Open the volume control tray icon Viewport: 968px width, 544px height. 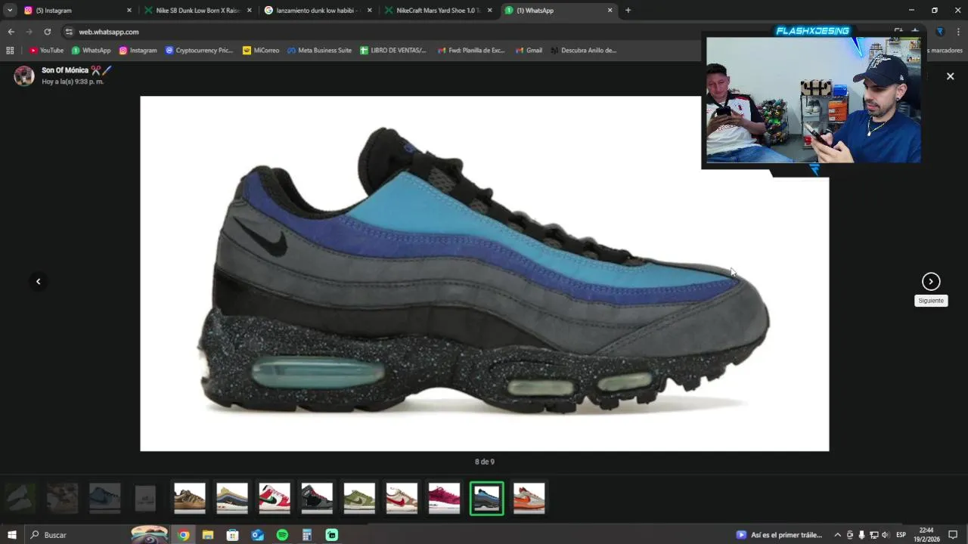(885, 535)
